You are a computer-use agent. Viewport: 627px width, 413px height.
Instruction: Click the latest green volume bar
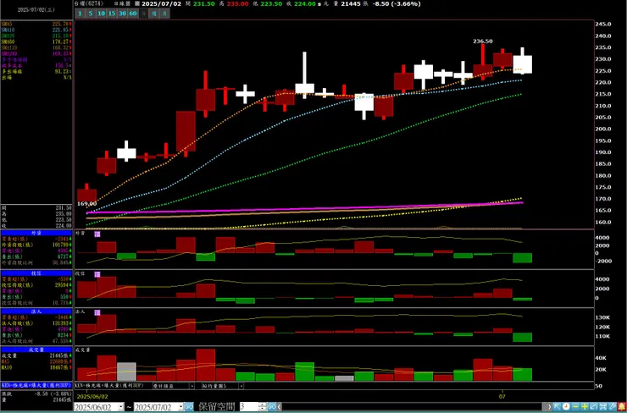tap(523, 374)
